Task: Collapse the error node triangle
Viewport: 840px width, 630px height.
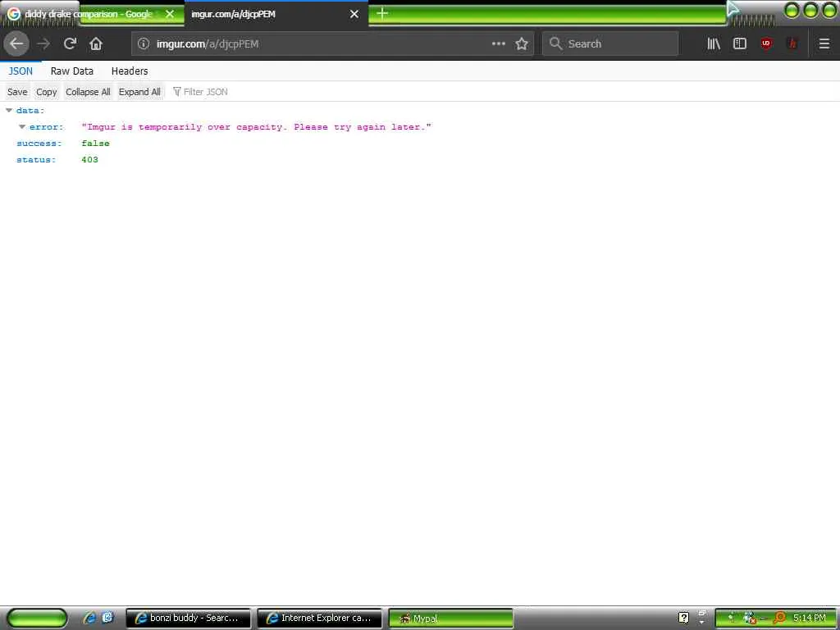Action: (x=22, y=127)
